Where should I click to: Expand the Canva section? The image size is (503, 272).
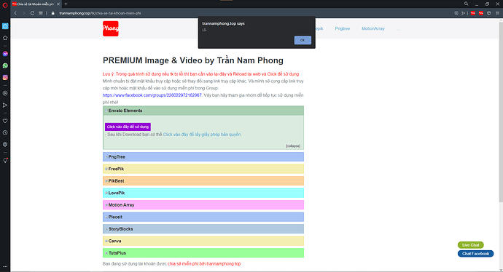[x=203, y=241]
